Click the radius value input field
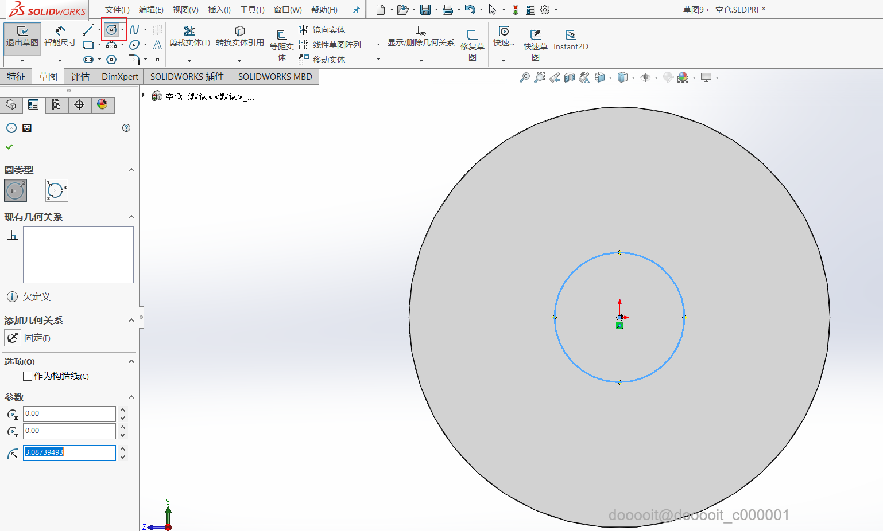This screenshot has width=883, height=531. [69, 452]
